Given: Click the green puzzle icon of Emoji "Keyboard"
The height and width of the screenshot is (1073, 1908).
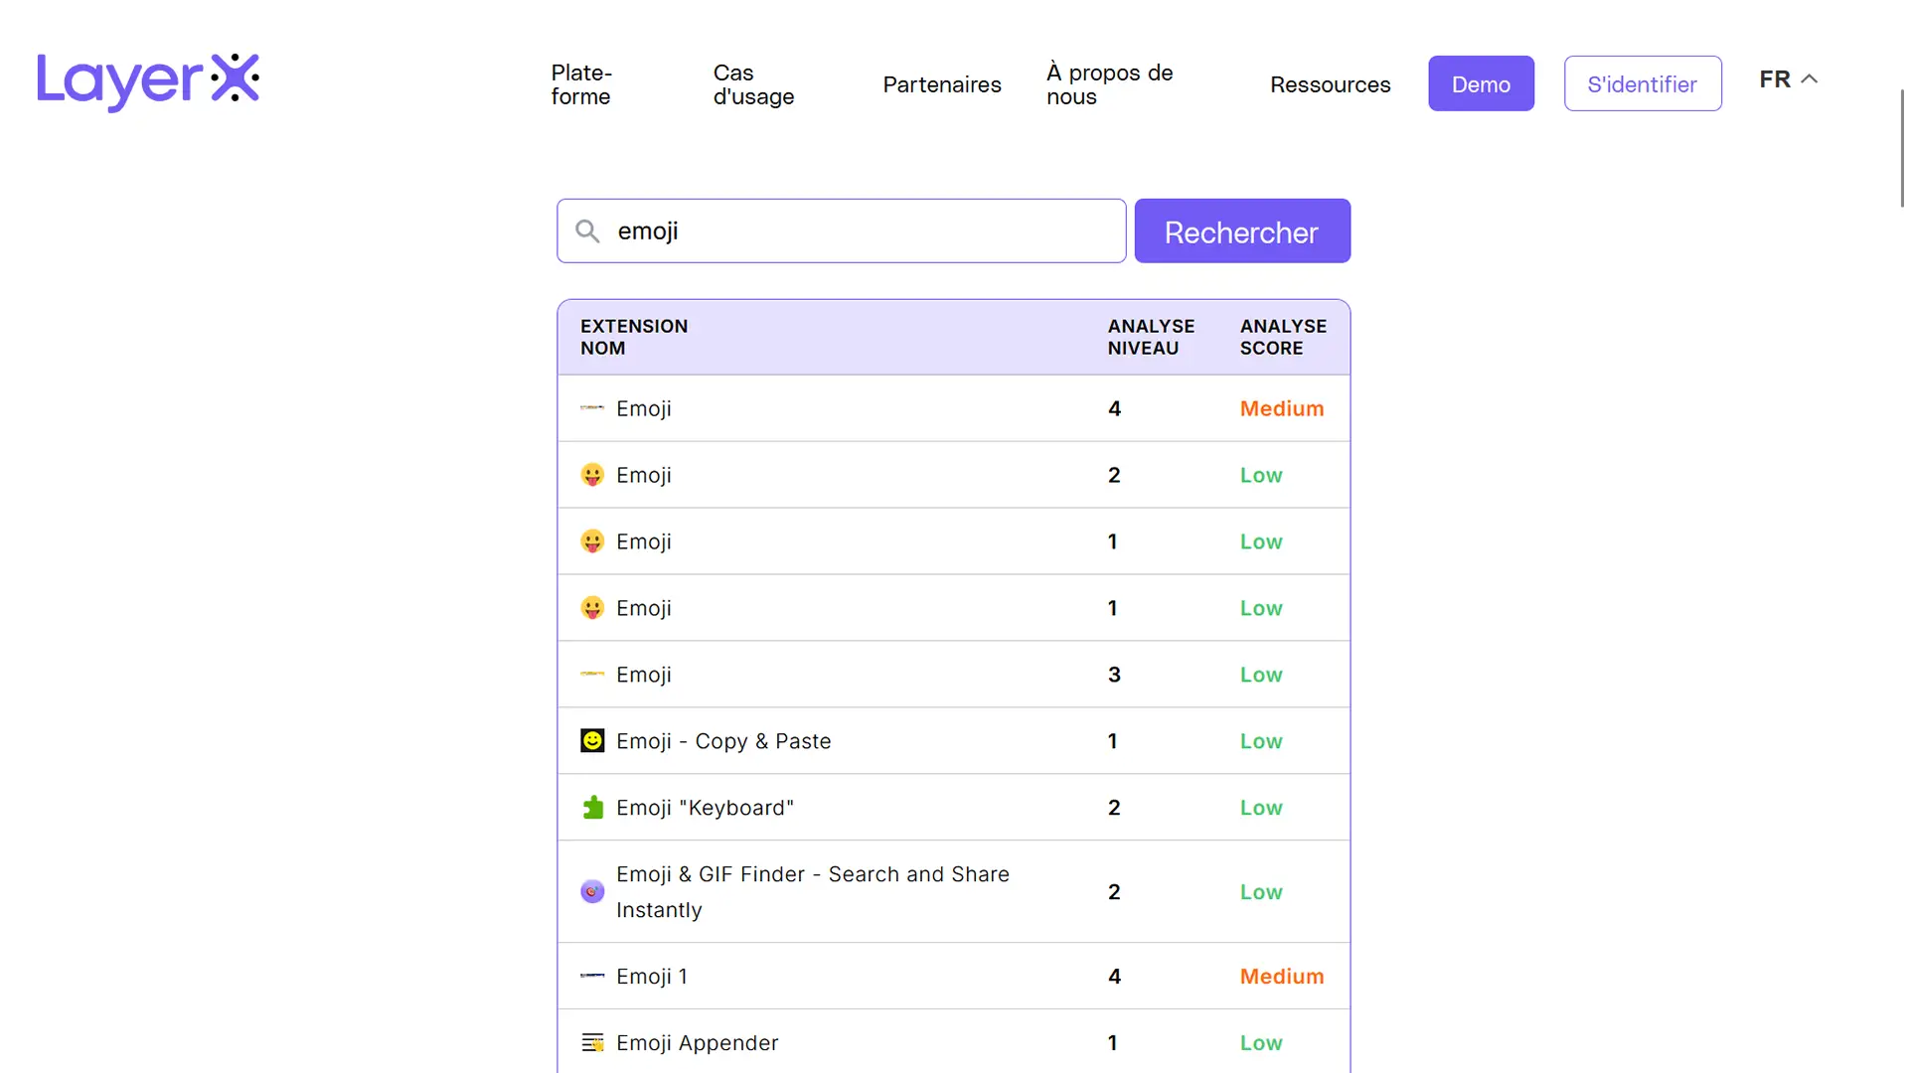Looking at the screenshot, I should [592, 808].
